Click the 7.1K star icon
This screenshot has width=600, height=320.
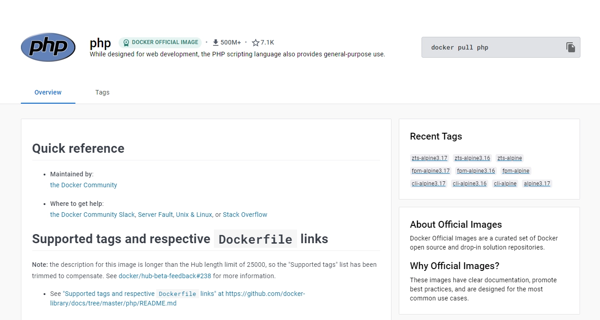click(x=256, y=43)
